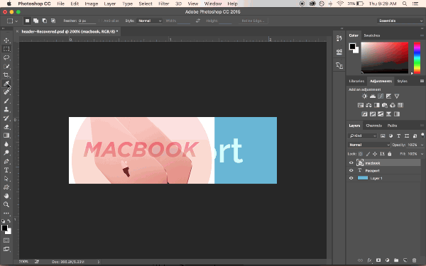426x266 pixels.
Task: Add a Vibrance adjustment
Action: pyautogui.click(x=397, y=96)
